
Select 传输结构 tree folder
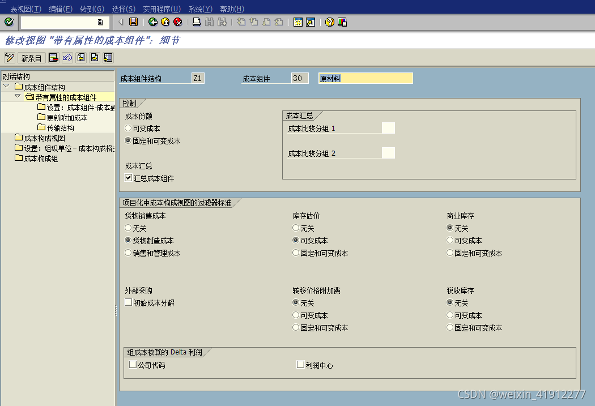(x=60, y=128)
